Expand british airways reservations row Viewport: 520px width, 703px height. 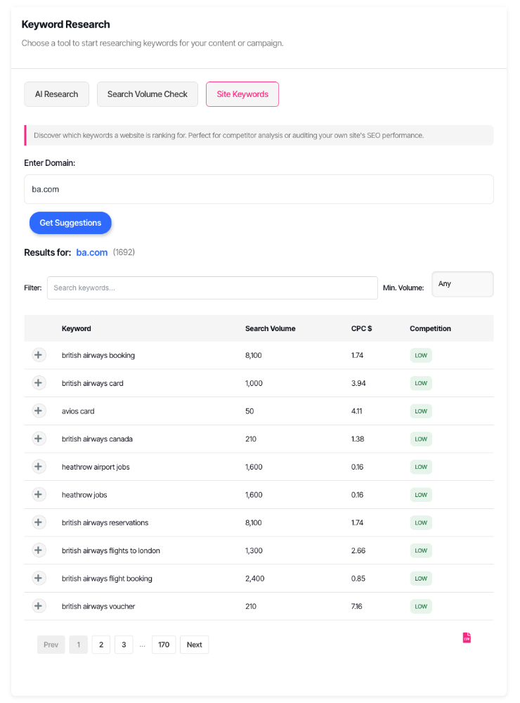point(39,522)
